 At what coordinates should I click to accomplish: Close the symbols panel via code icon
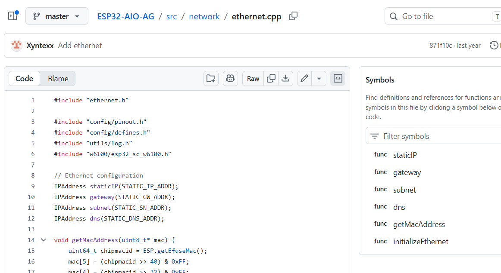pos(338,78)
